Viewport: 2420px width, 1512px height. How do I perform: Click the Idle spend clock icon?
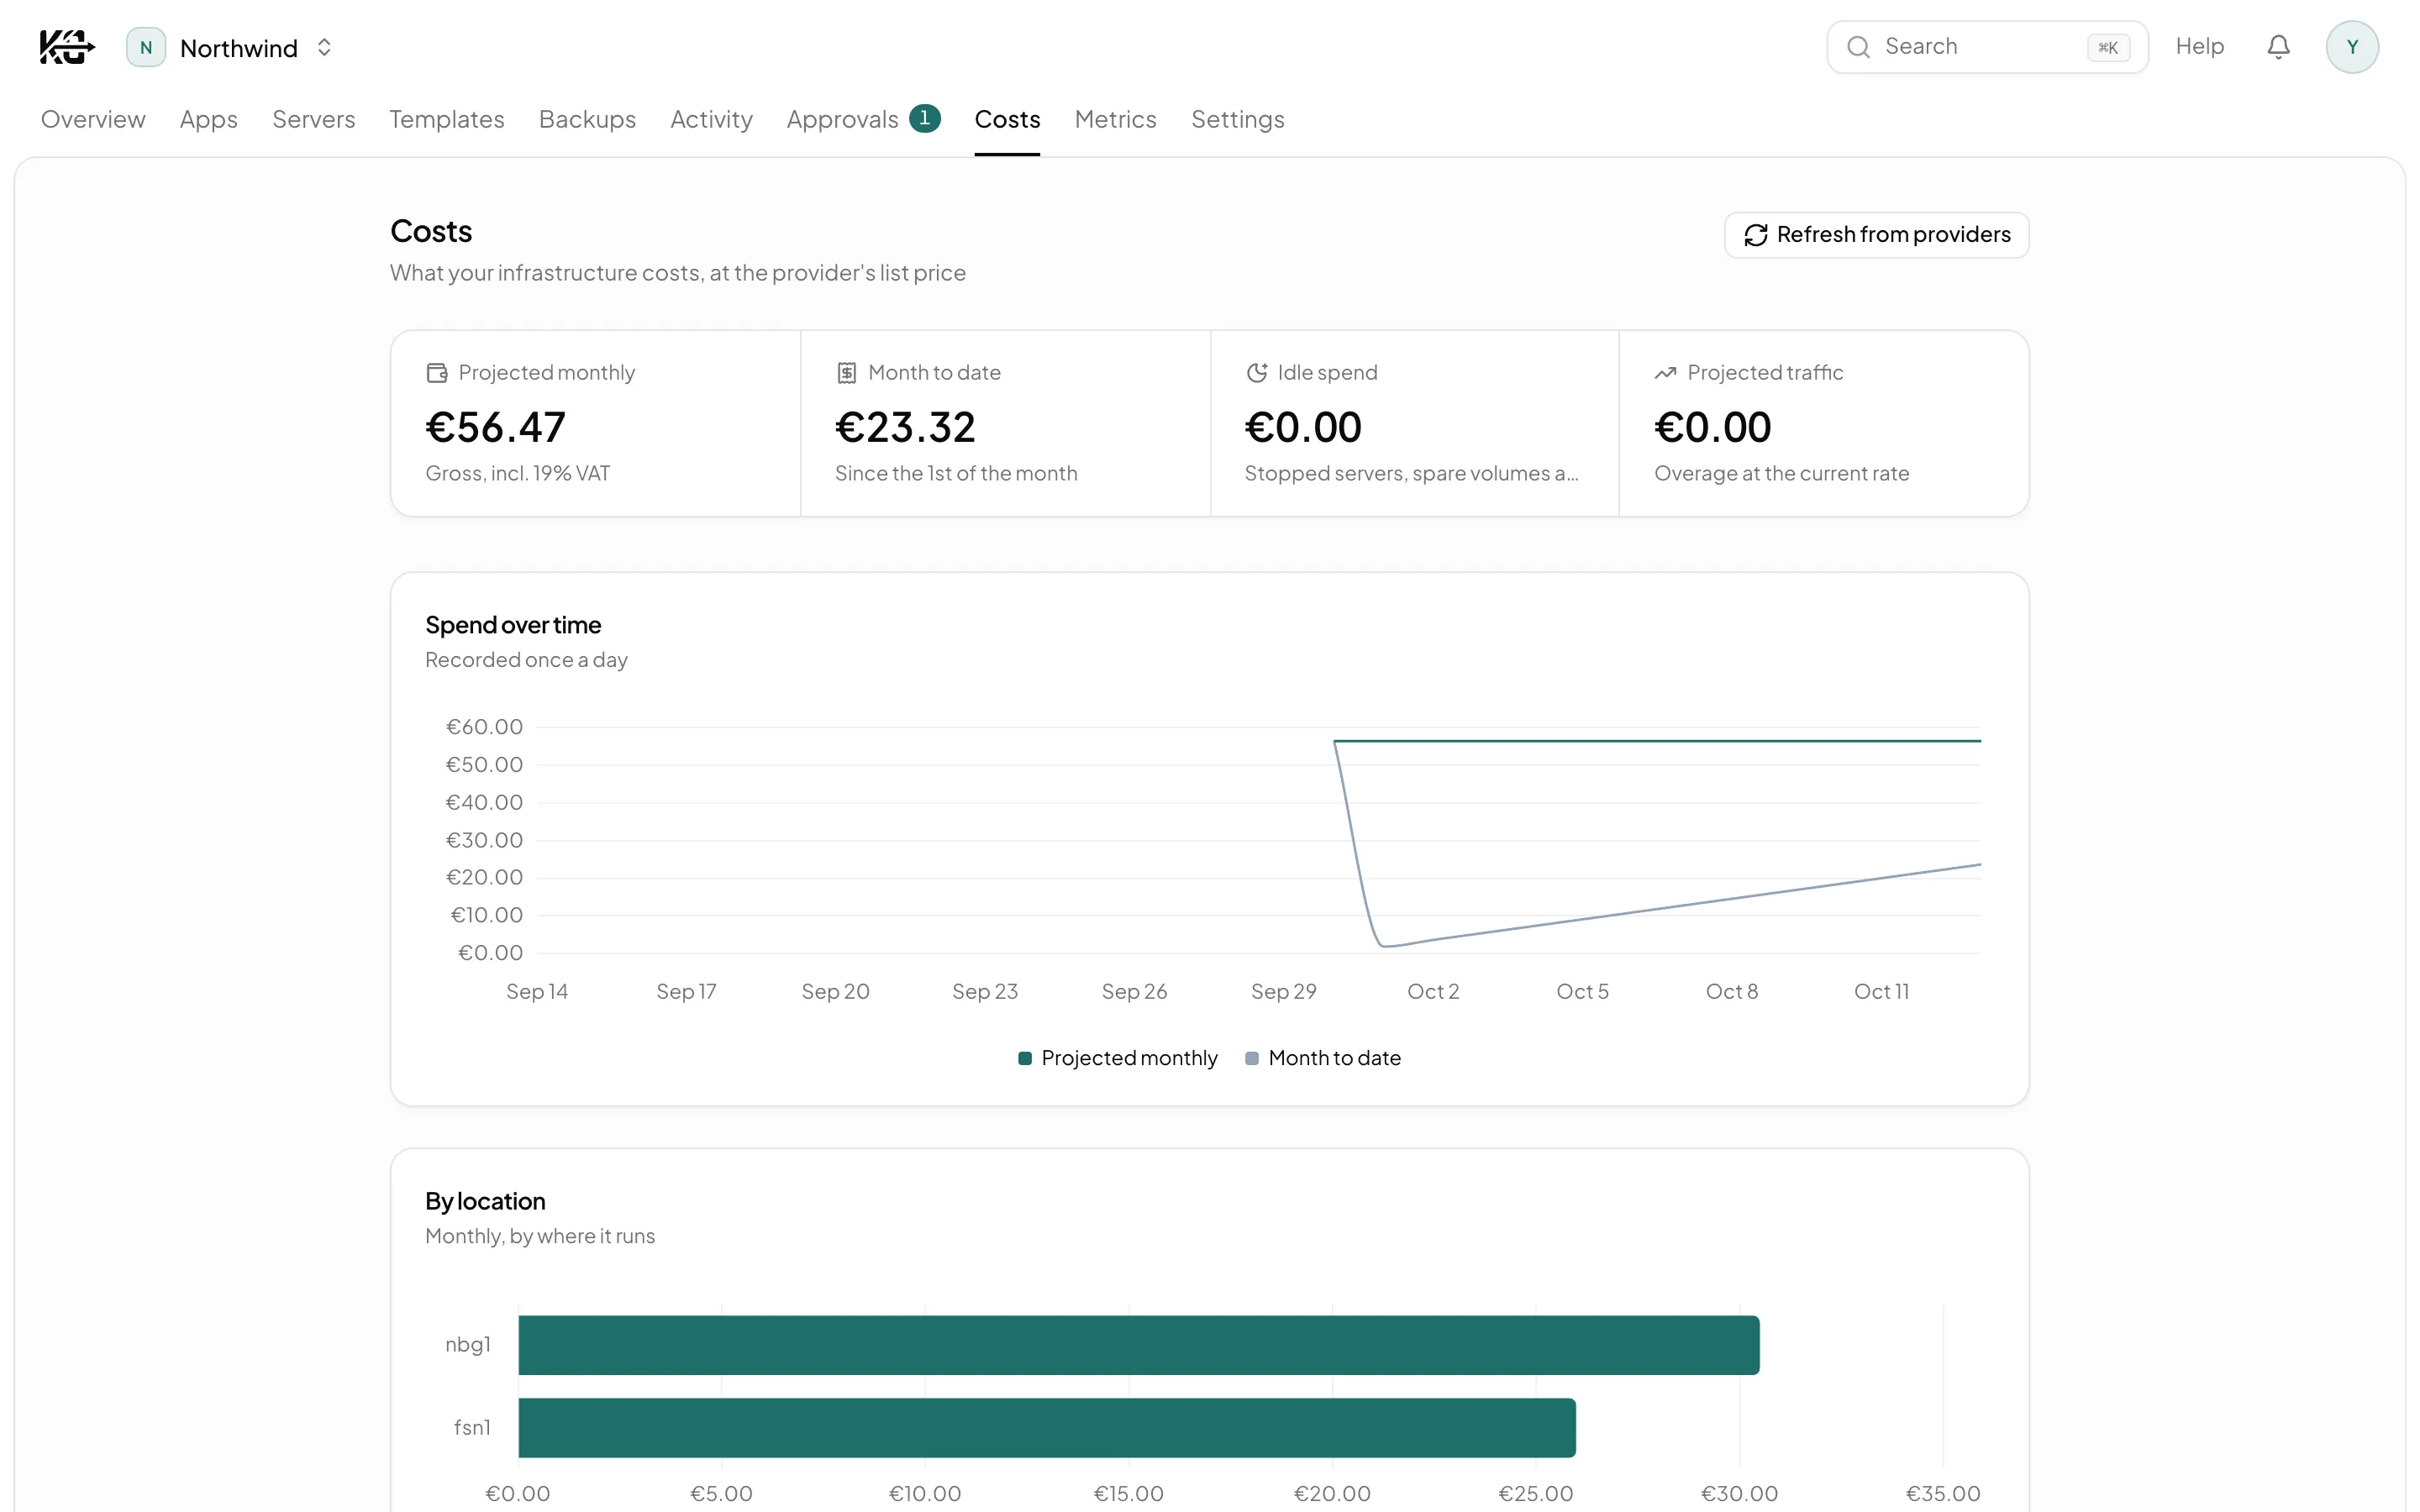[1257, 373]
